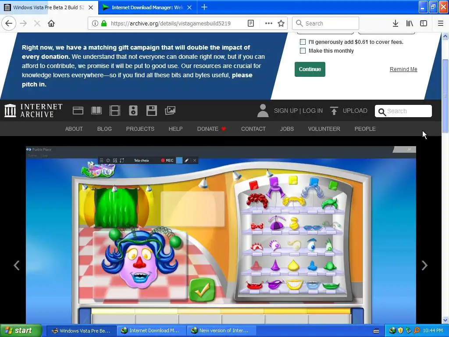The width and height of the screenshot is (449, 337).
Task: Open DONATE in the archive menu
Action: (212, 129)
